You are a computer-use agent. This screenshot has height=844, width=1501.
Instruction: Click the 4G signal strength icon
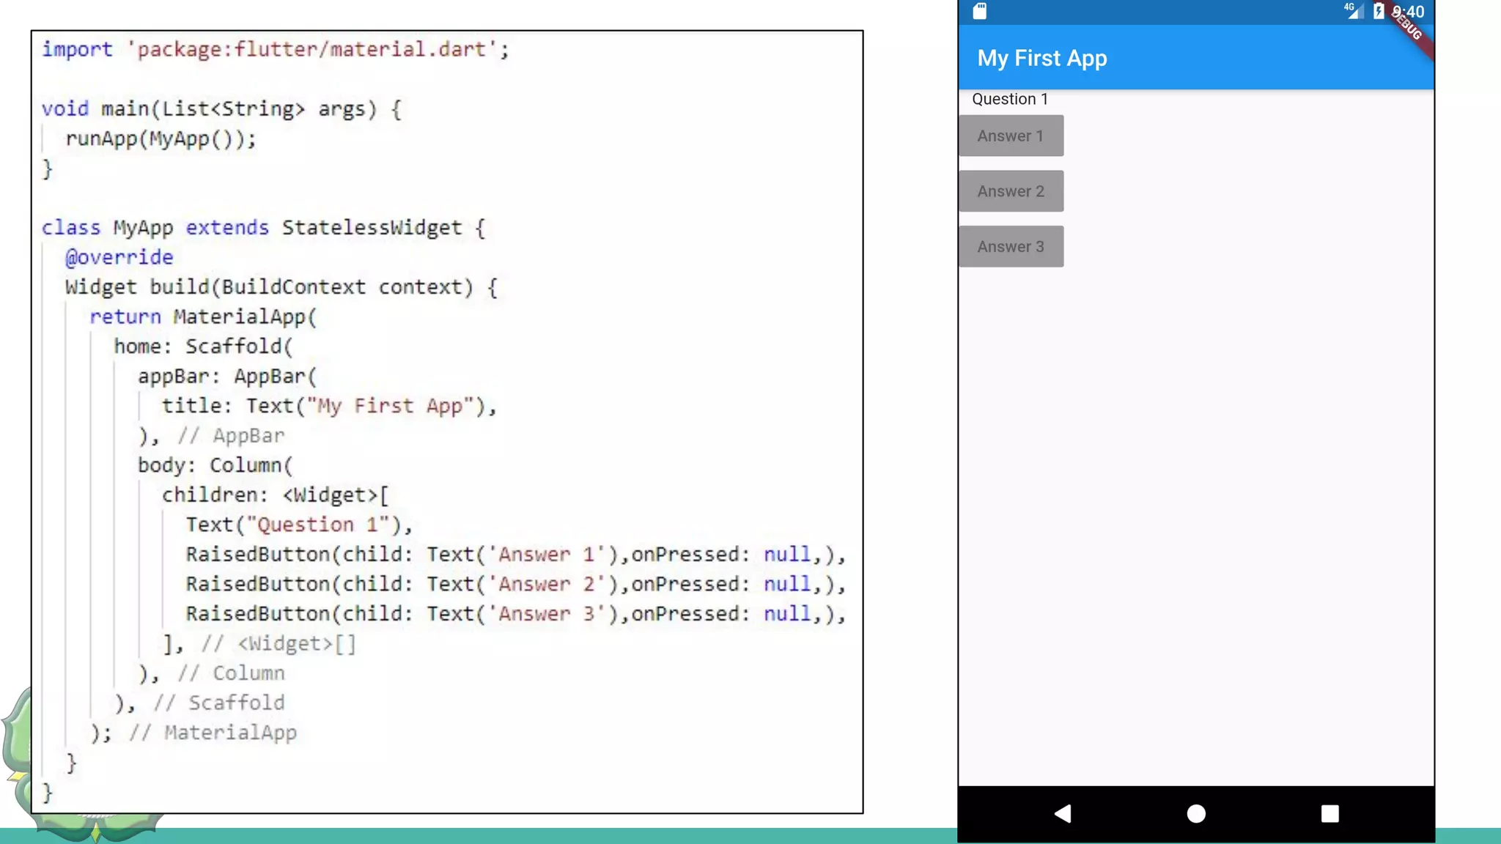pos(1354,10)
